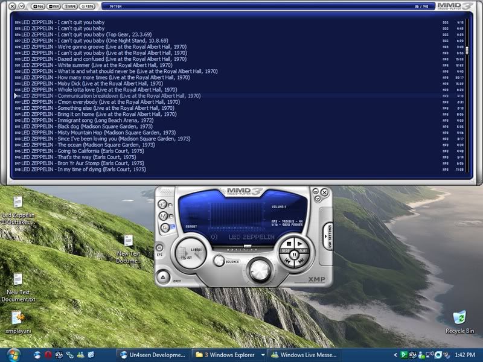Select I can't quit you baby (One Night Stand)
The image size is (483, 362).
pos(238,40)
